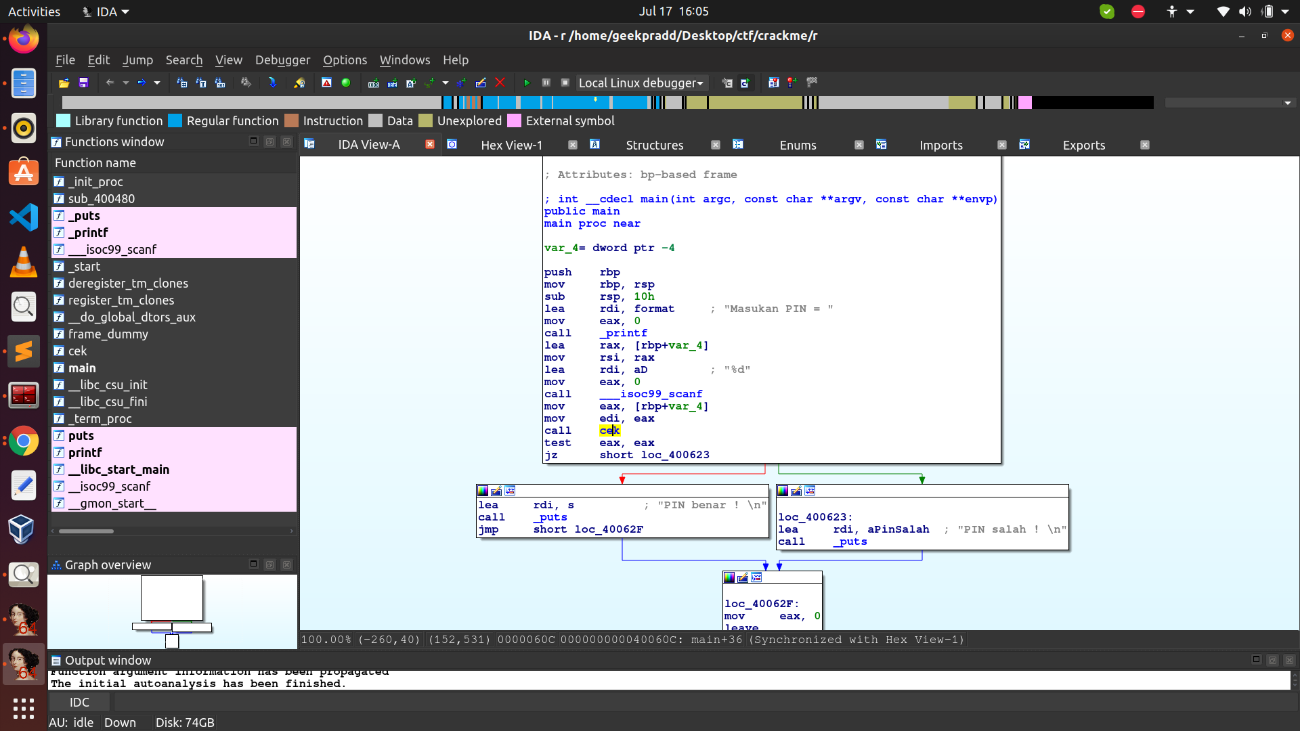
Task: Close the Enums tab
Action: tap(859, 145)
